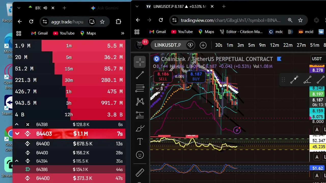The height and width of the screenshot is (183, 326).
Task: Open Editor - Citation Ma... bookmark
Action: pyautogui.click(x=241, y=32)
